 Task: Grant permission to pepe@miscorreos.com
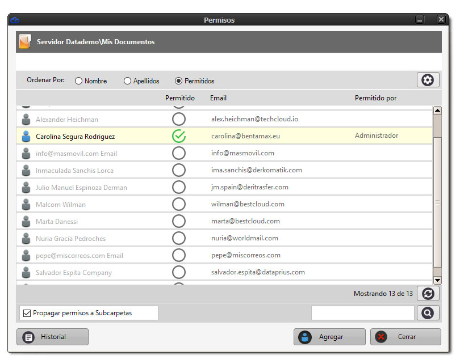tap(179, 255)
